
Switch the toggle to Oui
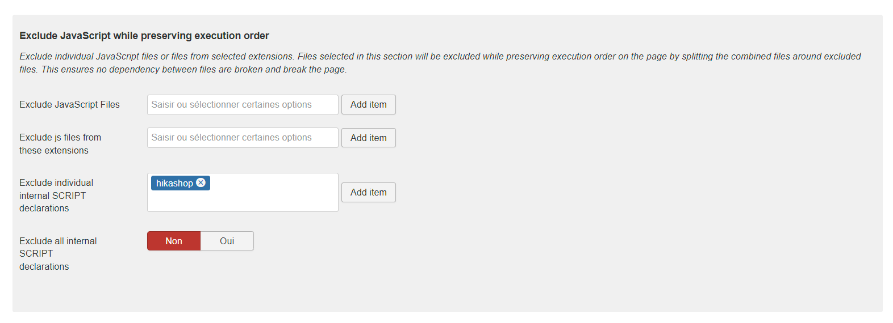coord(227,241)
